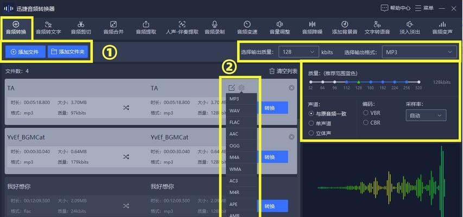Open 人声-伴奏提取 vocal separation tool
The width and height of the screenshot is (463, 217).
point(182,28)
